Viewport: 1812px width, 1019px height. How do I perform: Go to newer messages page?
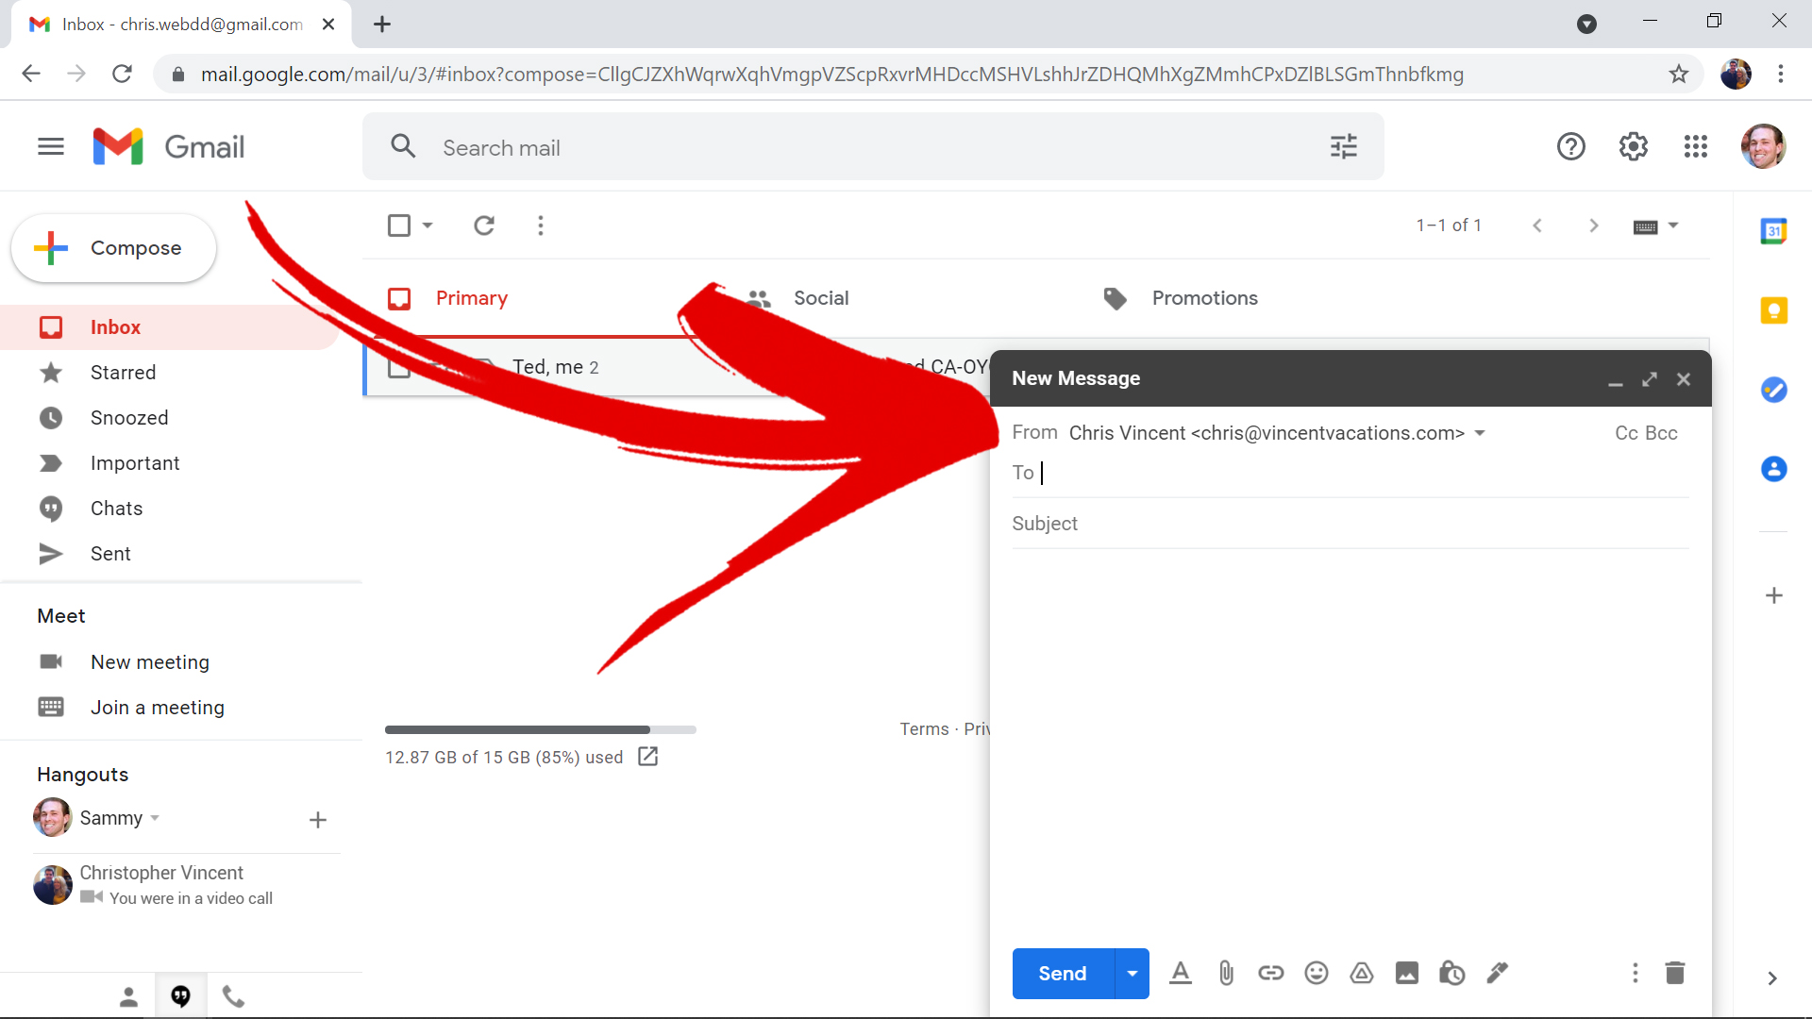pos(1537,226)
